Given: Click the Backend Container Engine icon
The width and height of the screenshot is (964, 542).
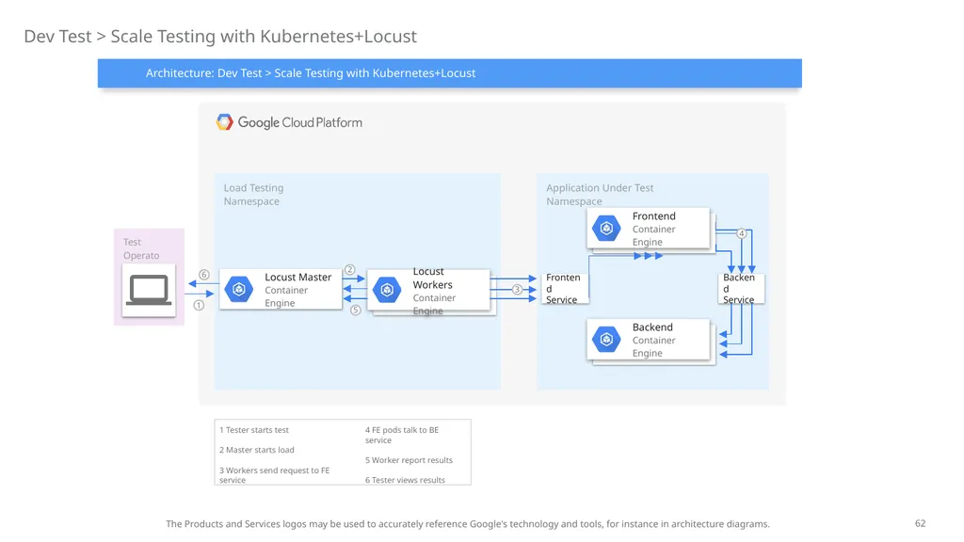Looking at the screenshot, I should (606, 339).
